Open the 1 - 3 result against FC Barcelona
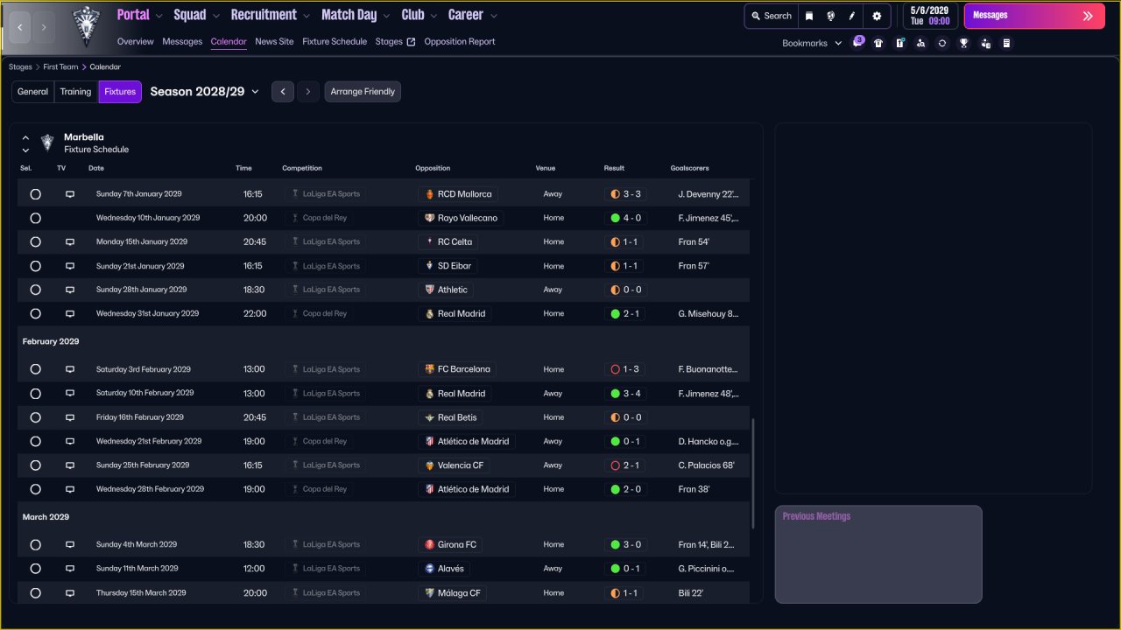This screenshot has height=630, width=1121. pos(625,369)
